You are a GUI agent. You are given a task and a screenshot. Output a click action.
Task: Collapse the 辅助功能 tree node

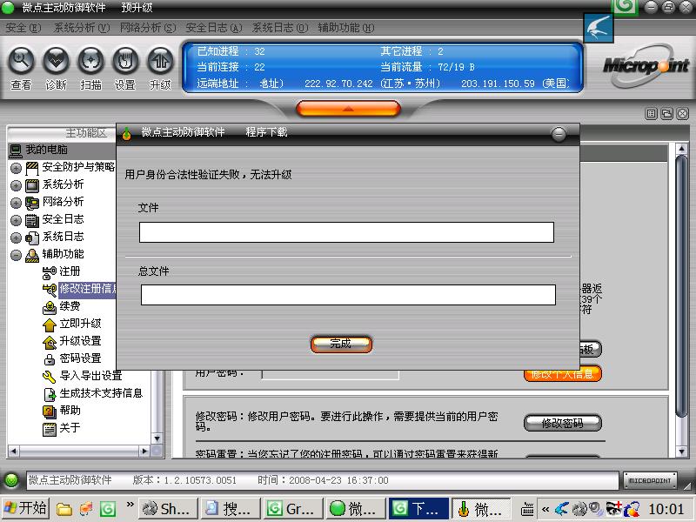pos(16,255)
